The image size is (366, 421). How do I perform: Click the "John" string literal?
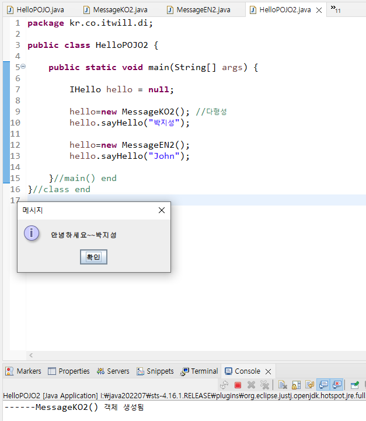pyautogui.click(x=164, y=156)
